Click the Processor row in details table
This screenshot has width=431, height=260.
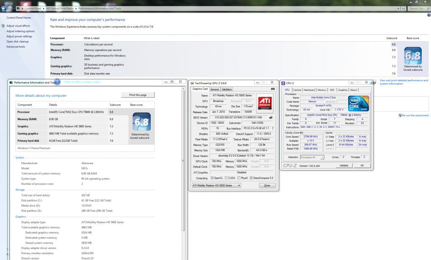click(72, 112)
